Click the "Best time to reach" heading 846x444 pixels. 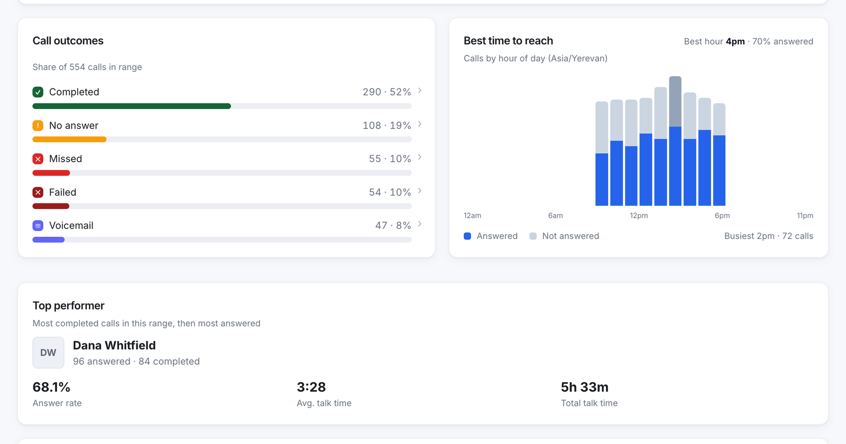tap(509, 41)
